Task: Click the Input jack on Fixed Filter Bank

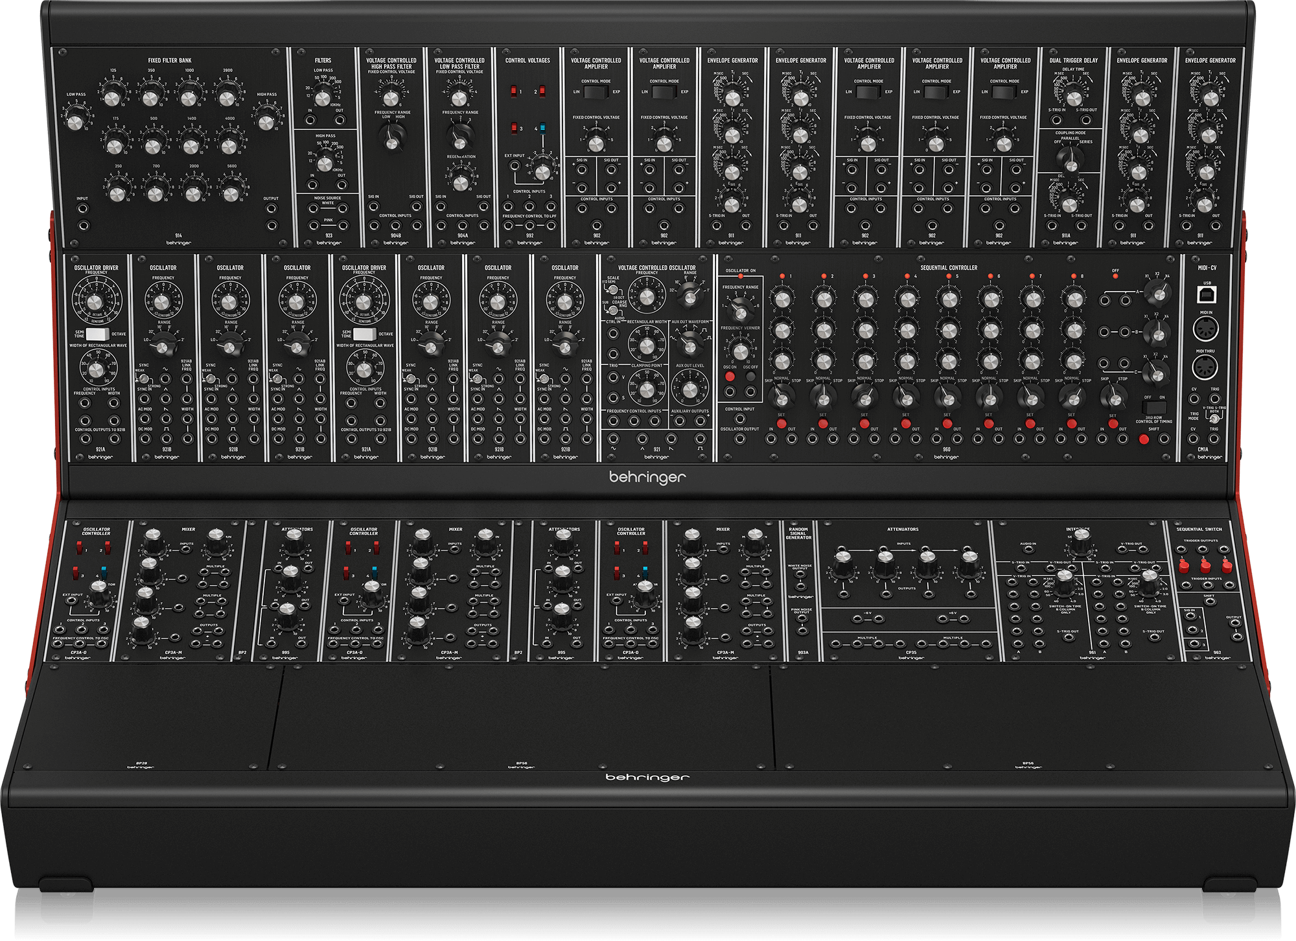Action: pyautogui.click(x=83, y=209)
